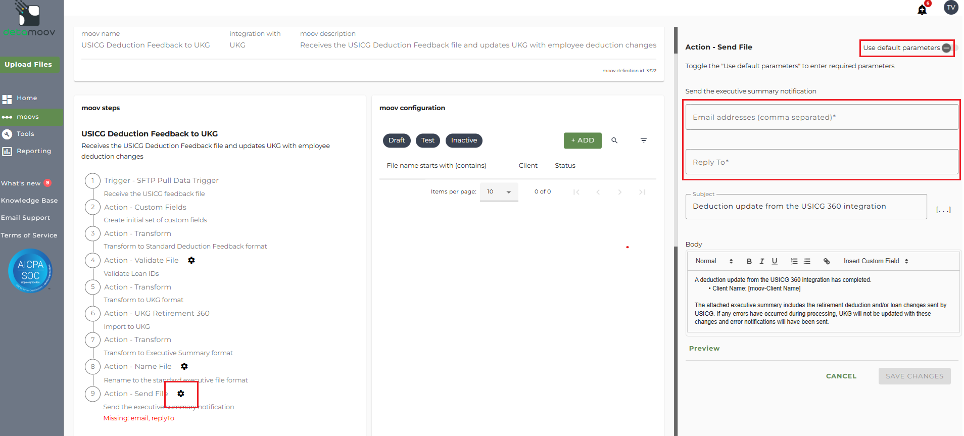This screenshot has height=436, width=964.
Task: Open the Normal paragraph style dropdown
Action: click(x=714, y=261)
